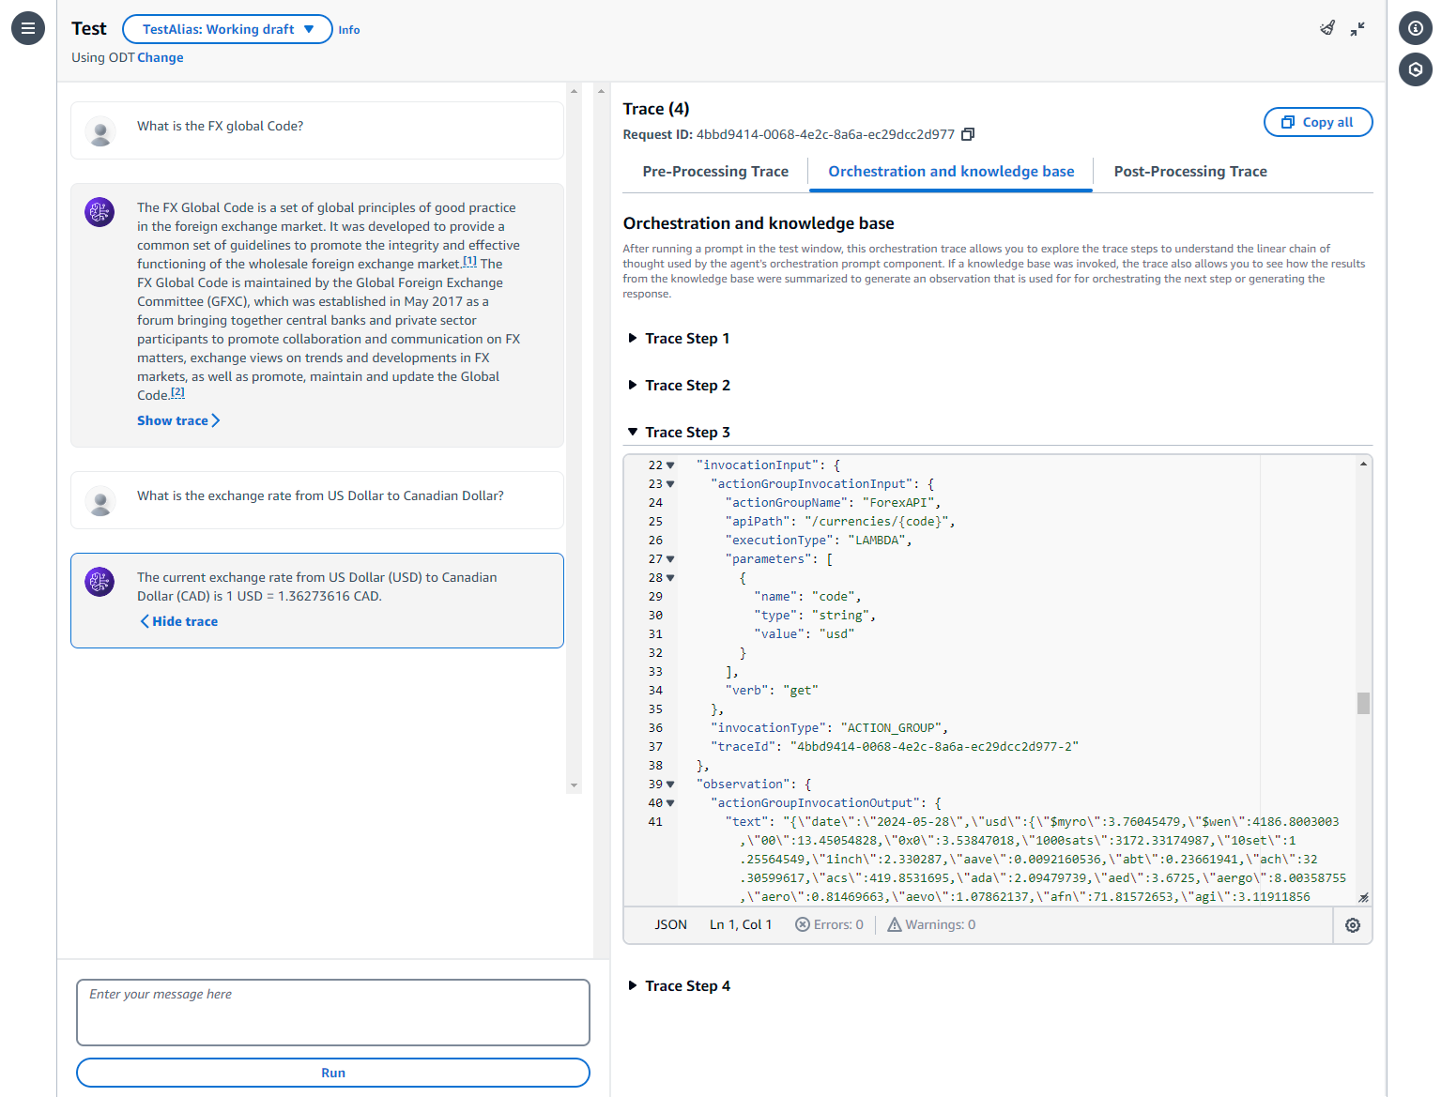Collapse the test window panel
The width and height of the screenshot is (1441, 1097).
coord(1357,29)
